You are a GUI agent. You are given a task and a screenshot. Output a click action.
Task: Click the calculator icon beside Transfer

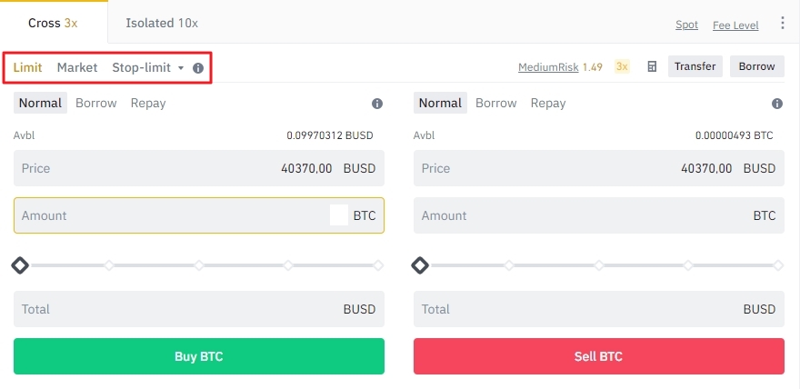pos(652,66)
